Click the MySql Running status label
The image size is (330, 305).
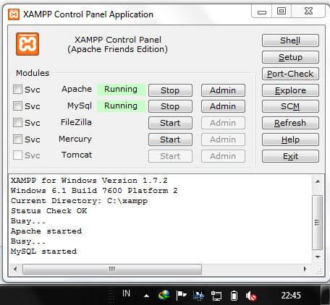121,106
